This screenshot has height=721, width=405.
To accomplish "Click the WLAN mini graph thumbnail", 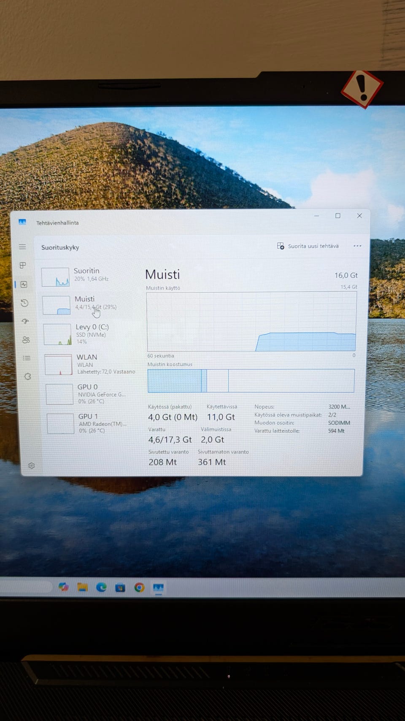I will (59, 365).
